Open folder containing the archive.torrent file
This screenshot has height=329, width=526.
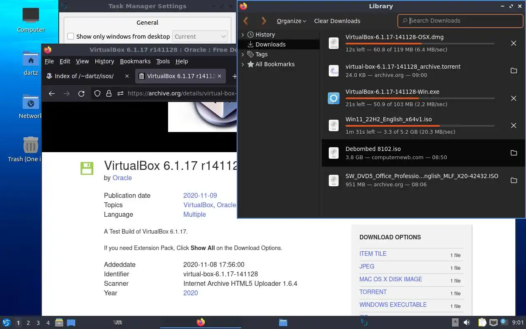513,71
